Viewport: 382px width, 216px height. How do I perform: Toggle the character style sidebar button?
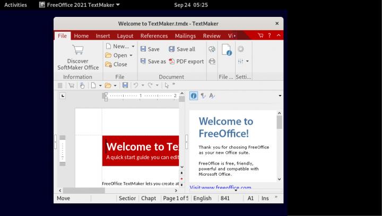(212, 96)
